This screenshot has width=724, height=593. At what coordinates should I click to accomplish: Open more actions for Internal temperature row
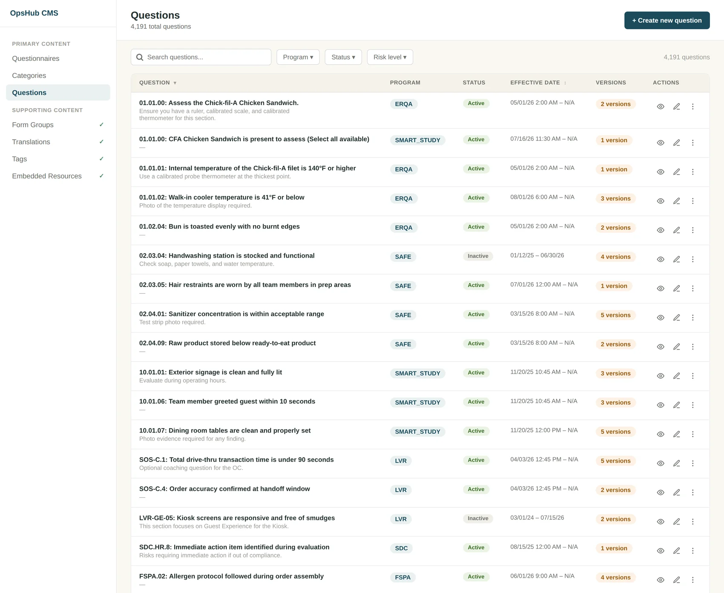coord(692,172)
